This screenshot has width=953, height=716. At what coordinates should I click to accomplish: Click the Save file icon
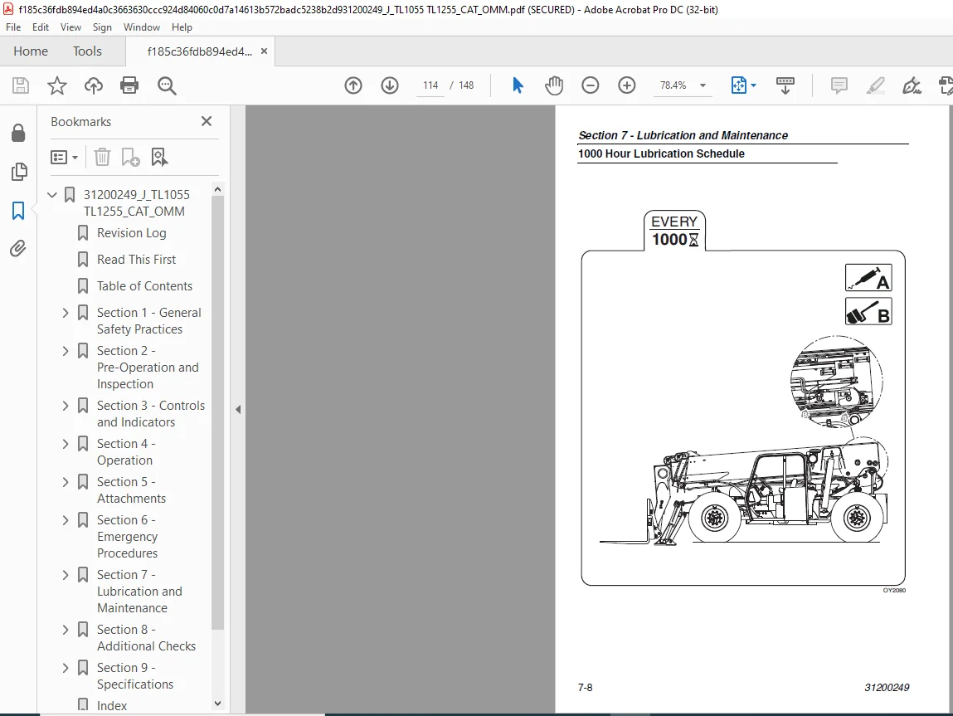click(21, 85)
